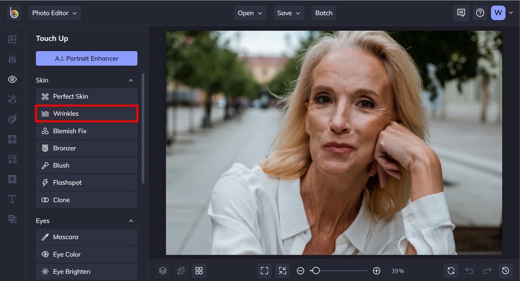Open the Image Manager sidebar icon
Image resolution: width=520 pixels, height=281 pixels.
(12, 40)
